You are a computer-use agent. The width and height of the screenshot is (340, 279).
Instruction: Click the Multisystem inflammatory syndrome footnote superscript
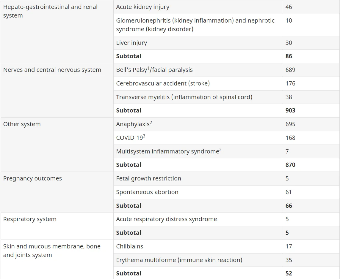tap(220, 150)
